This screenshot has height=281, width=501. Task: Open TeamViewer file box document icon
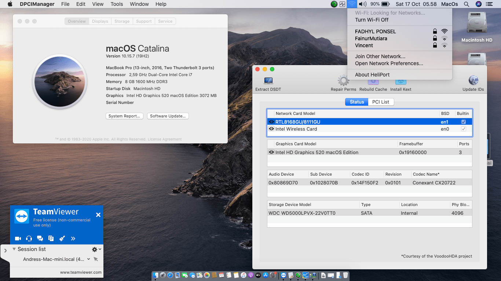[x=51, y=239]
